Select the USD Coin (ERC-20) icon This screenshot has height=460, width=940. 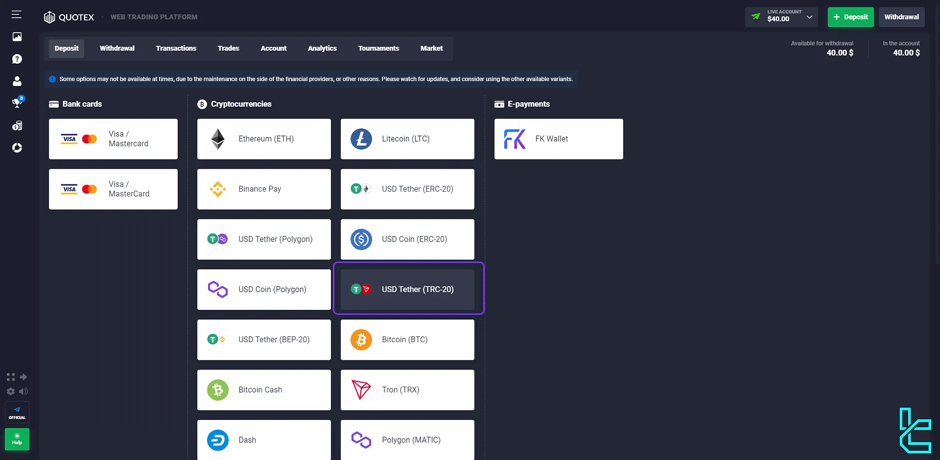coord(361,239)
